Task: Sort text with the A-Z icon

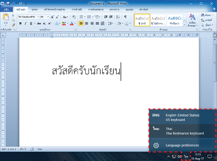Action: point(118,17)
